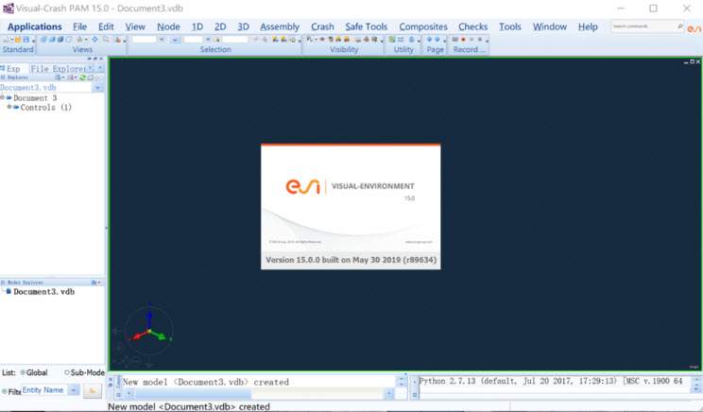The image size is (703, 412).
Task: Open the Document3.vdb selector dropdown
Action: tap(97, 88)
